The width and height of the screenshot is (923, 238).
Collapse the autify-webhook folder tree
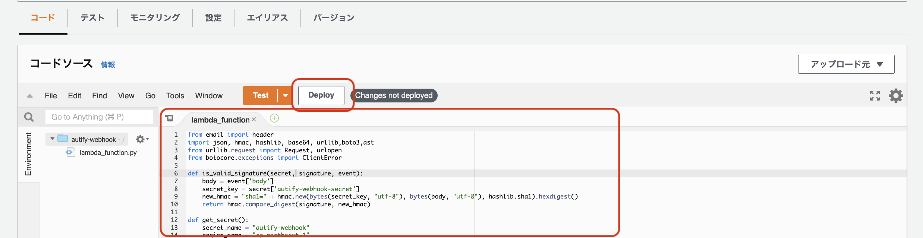click(x=52, y=139)
